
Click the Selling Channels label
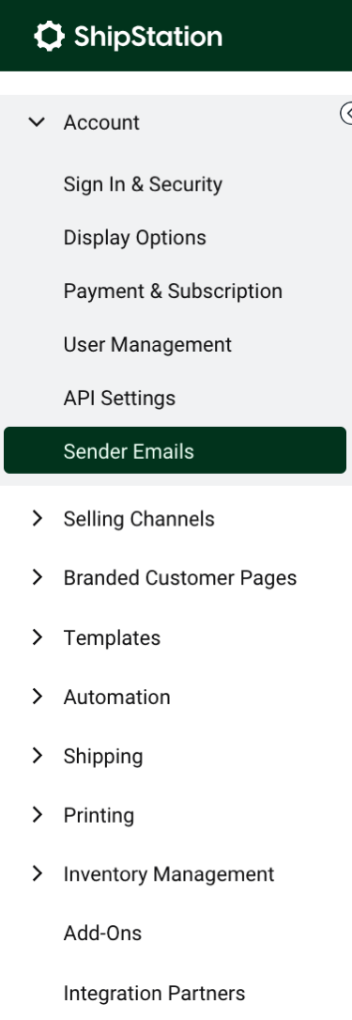(x=138, y=519)
